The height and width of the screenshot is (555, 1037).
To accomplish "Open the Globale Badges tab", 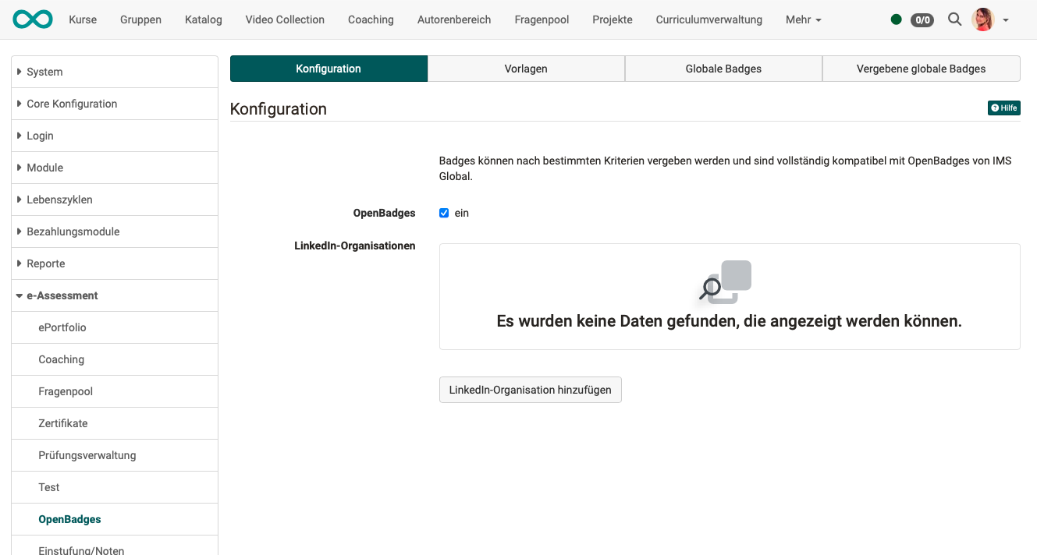I will click(723, 69).
